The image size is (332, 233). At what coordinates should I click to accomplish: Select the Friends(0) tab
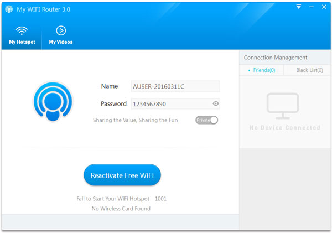coord(262,70)
